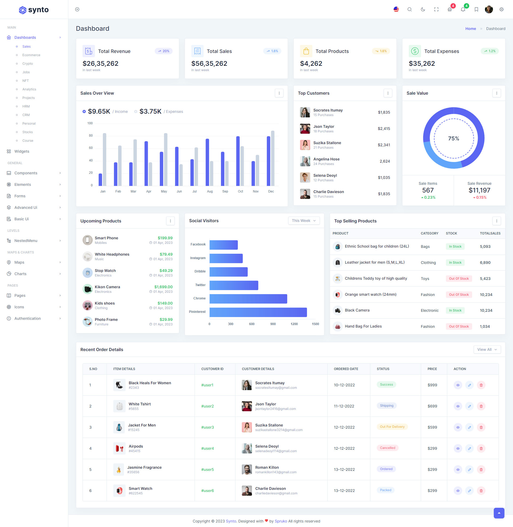Toggle dark mode moon icon
Image resolution: width=513 pixels, height=527 pixels.
click(x=423, y=9)
